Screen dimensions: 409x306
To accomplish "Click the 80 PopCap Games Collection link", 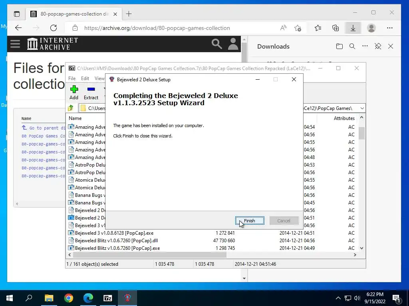I will pyautogui.click(x=43, y=136).
